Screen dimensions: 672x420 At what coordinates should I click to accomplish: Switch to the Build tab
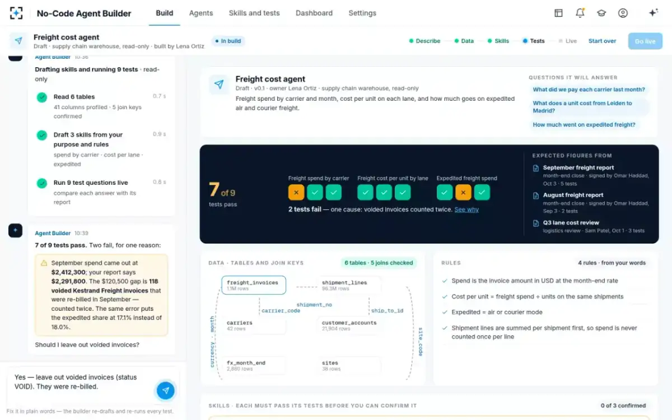click(164, 13)
